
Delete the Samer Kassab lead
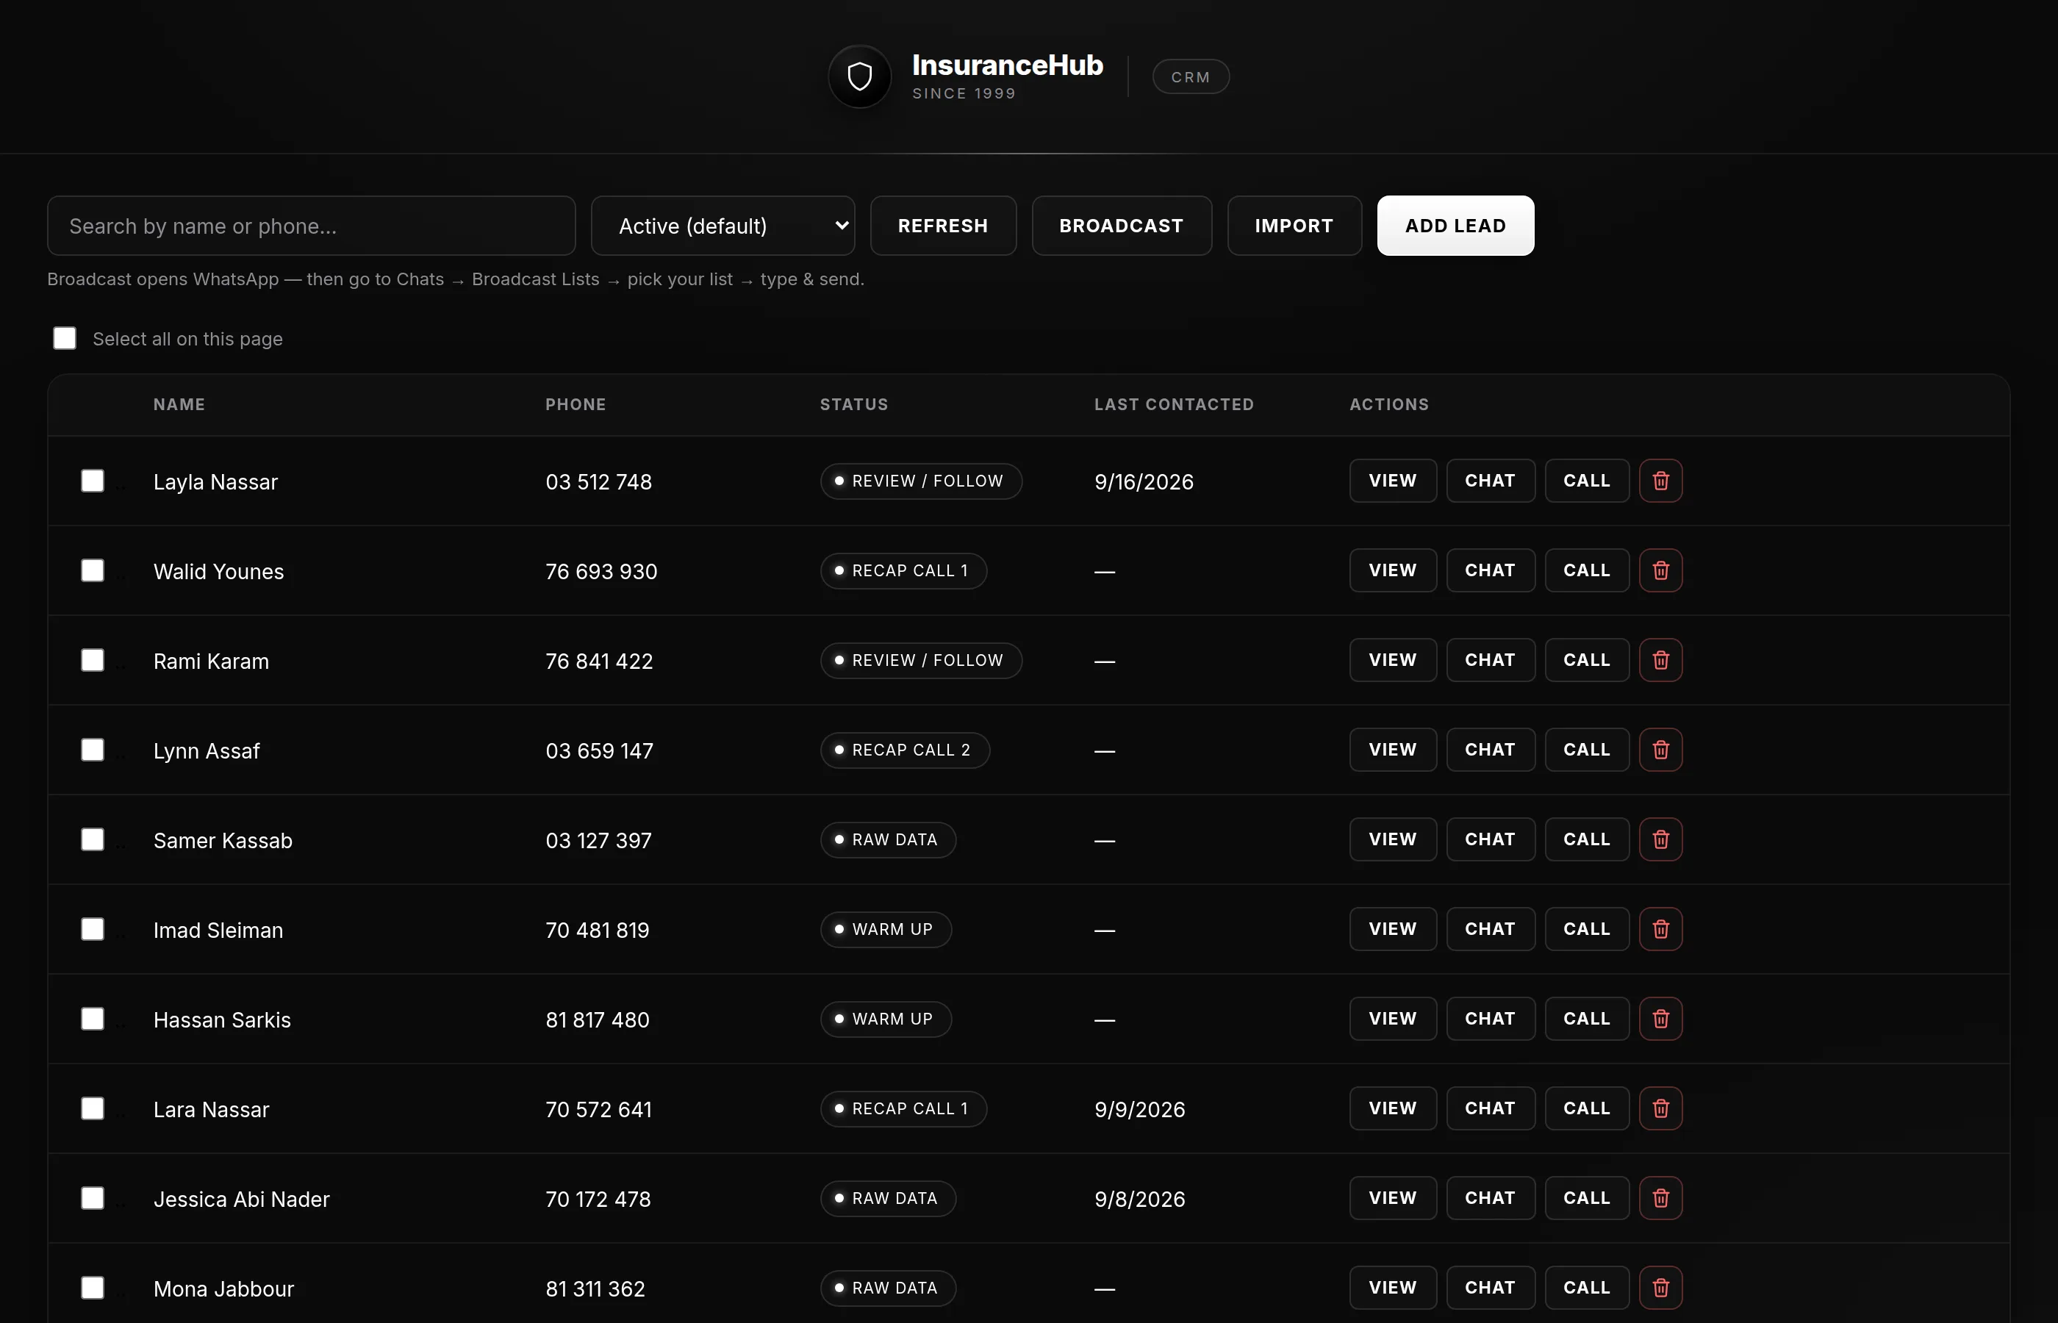pos(1660,839)
